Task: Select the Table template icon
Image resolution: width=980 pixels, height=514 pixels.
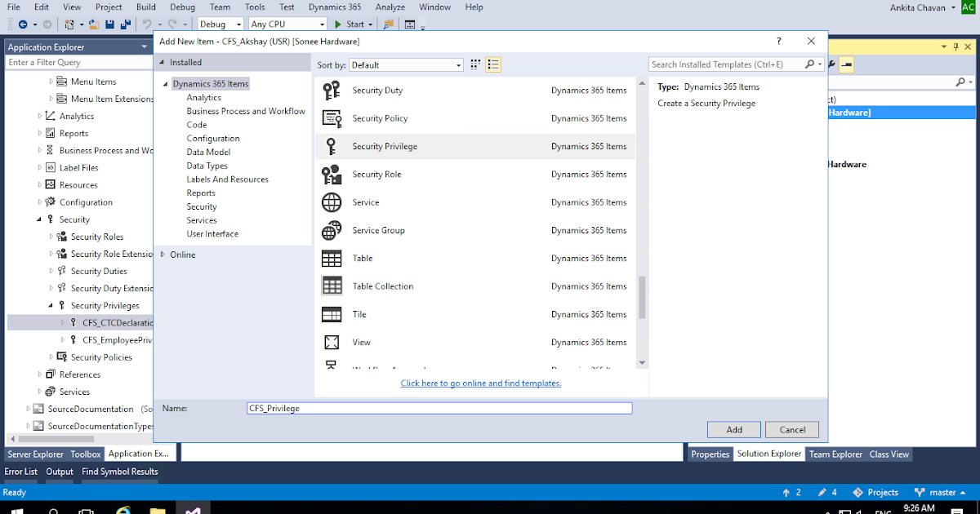Action: tap(332, 258)
